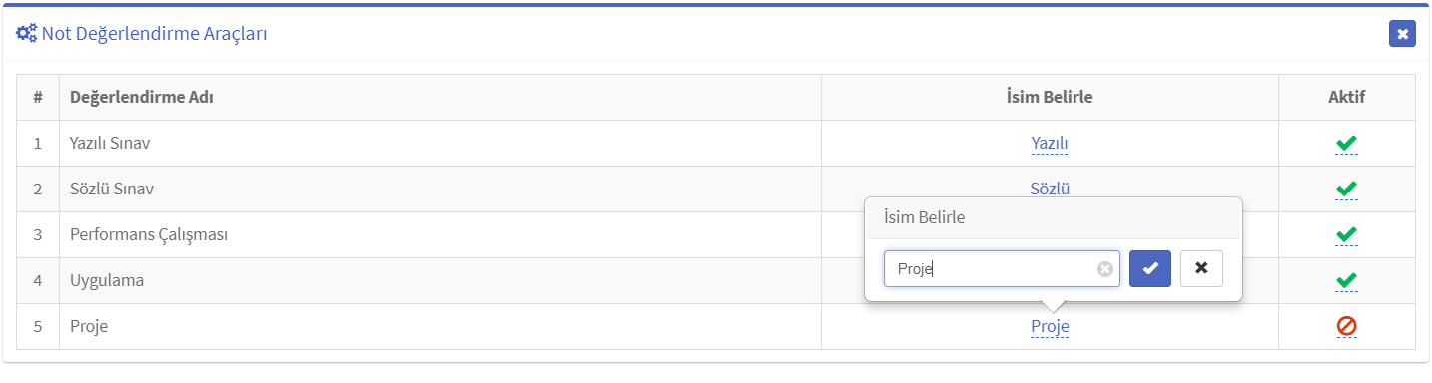Screen dimensions: 1432x383
Task: Confirm name with blue checkmark button
Action: pyautogui.click(x=1149, y=268)
